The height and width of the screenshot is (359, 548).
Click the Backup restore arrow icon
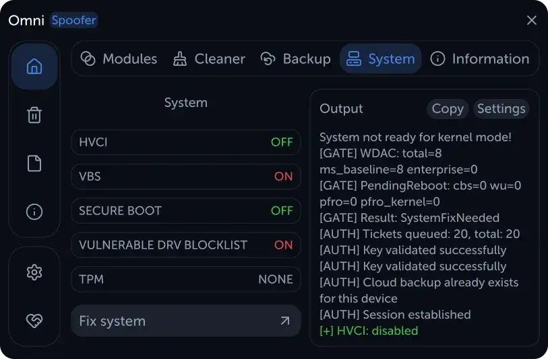[268, 58]
